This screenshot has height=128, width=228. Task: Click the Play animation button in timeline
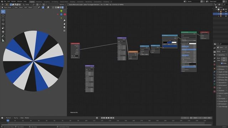[x=109, y=118]
